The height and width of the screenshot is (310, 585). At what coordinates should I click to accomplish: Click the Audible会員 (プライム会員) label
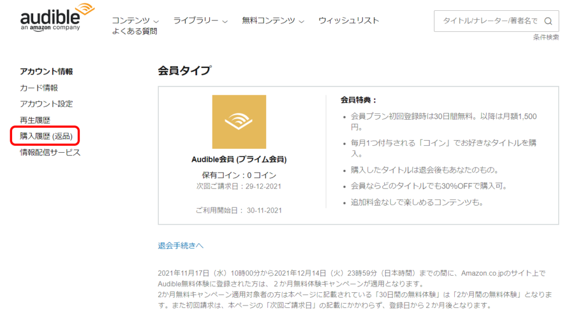click(239, 160)
